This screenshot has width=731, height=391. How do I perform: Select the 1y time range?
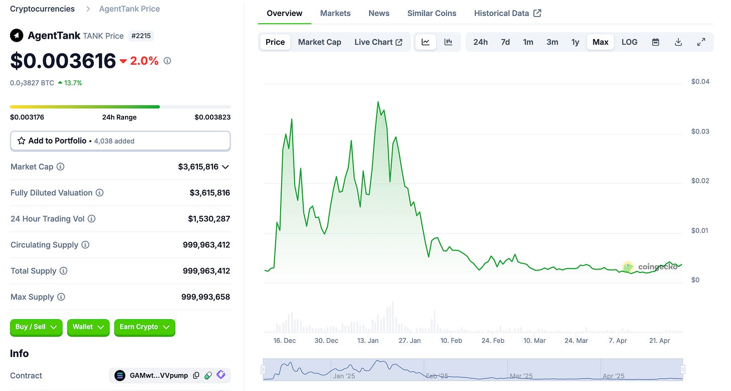pos(575,42)
